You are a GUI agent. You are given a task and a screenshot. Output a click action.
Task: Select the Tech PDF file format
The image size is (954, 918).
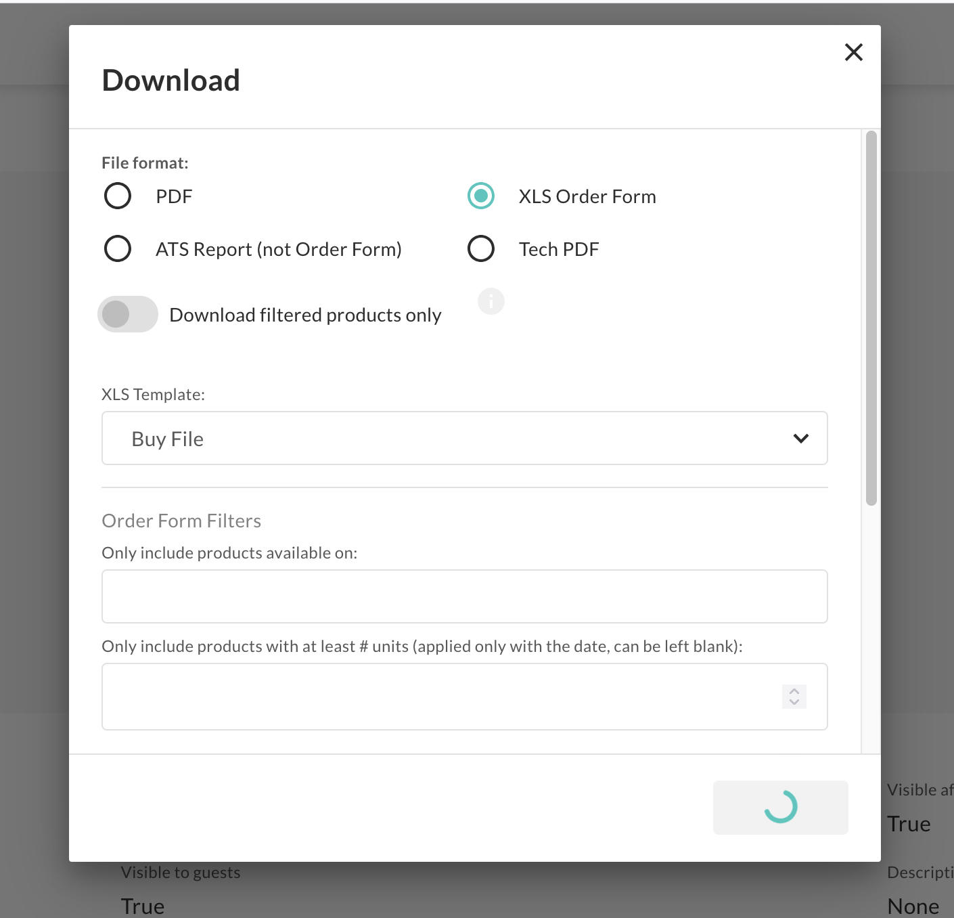click(x=480, y=248)
